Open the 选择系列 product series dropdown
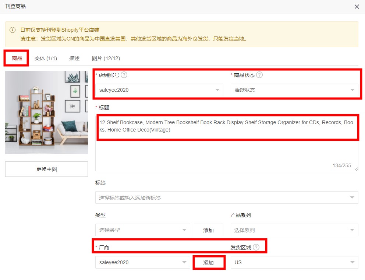Viewport: 365px width, 280px height. click(294, 230)
